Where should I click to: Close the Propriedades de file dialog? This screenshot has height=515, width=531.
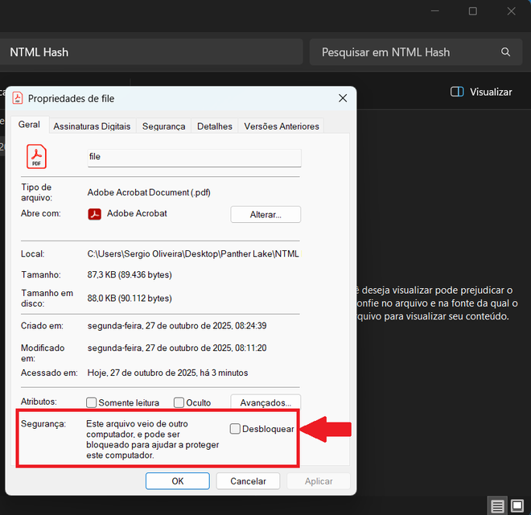click(343, 98)
